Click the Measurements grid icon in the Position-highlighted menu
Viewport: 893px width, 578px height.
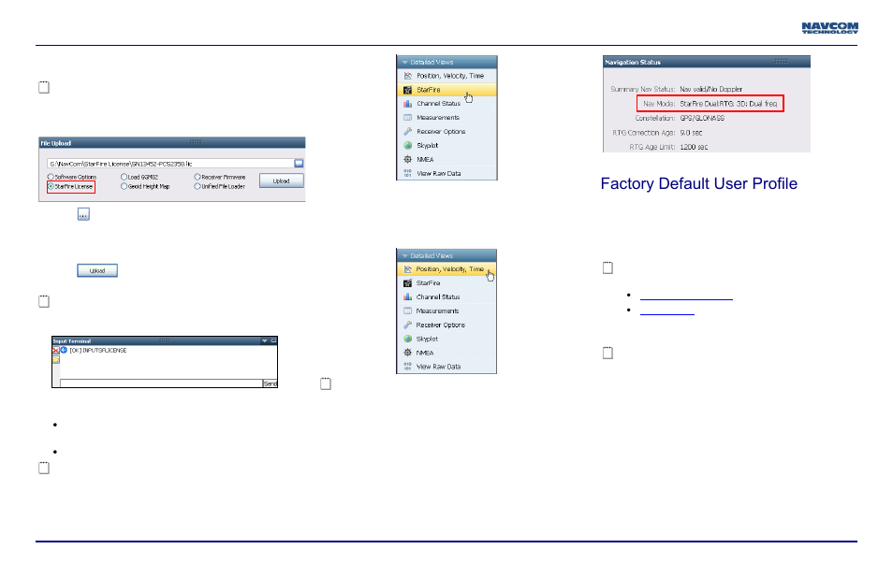[408, 311]
